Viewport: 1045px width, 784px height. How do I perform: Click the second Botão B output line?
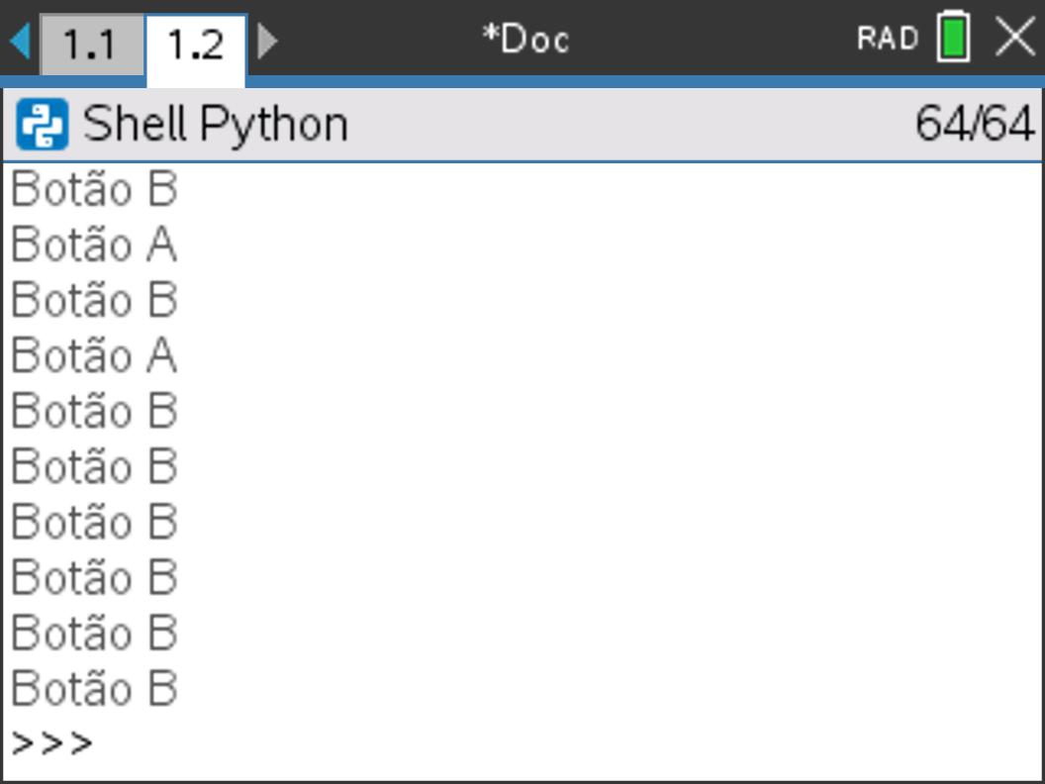click(x=94, y=299)
